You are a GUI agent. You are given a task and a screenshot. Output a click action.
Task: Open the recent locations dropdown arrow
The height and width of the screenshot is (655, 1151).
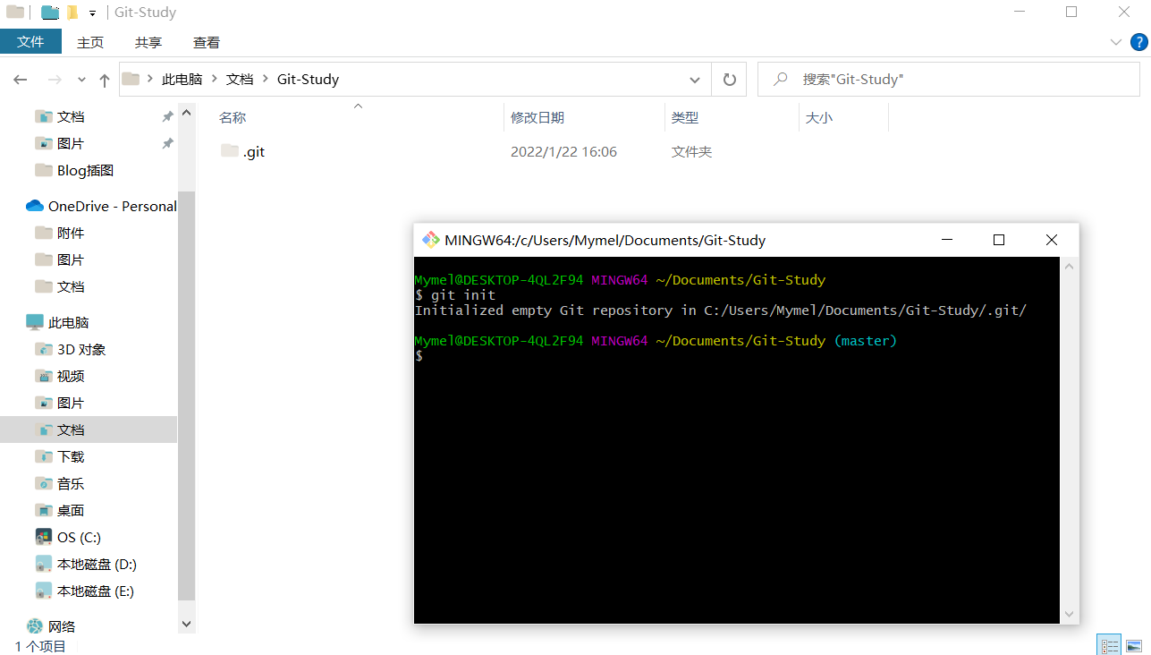81,80
